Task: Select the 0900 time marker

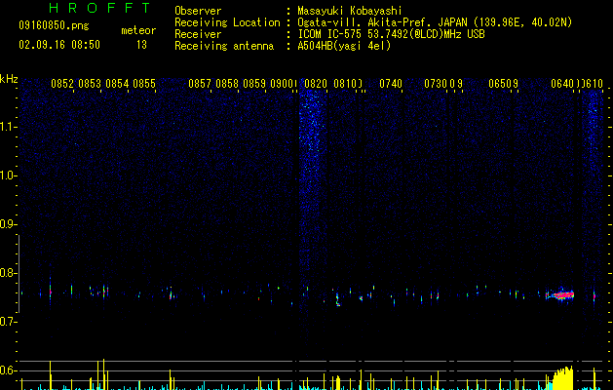Action: tap(282, 84)
